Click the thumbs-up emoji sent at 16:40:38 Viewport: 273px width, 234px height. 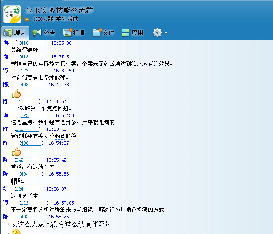(x=16, y=93)
